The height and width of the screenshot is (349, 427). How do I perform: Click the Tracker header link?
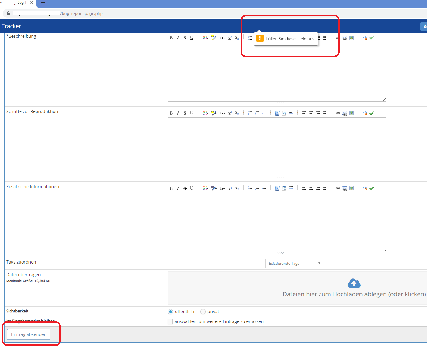pyautogui.click(x=11, y=26)
